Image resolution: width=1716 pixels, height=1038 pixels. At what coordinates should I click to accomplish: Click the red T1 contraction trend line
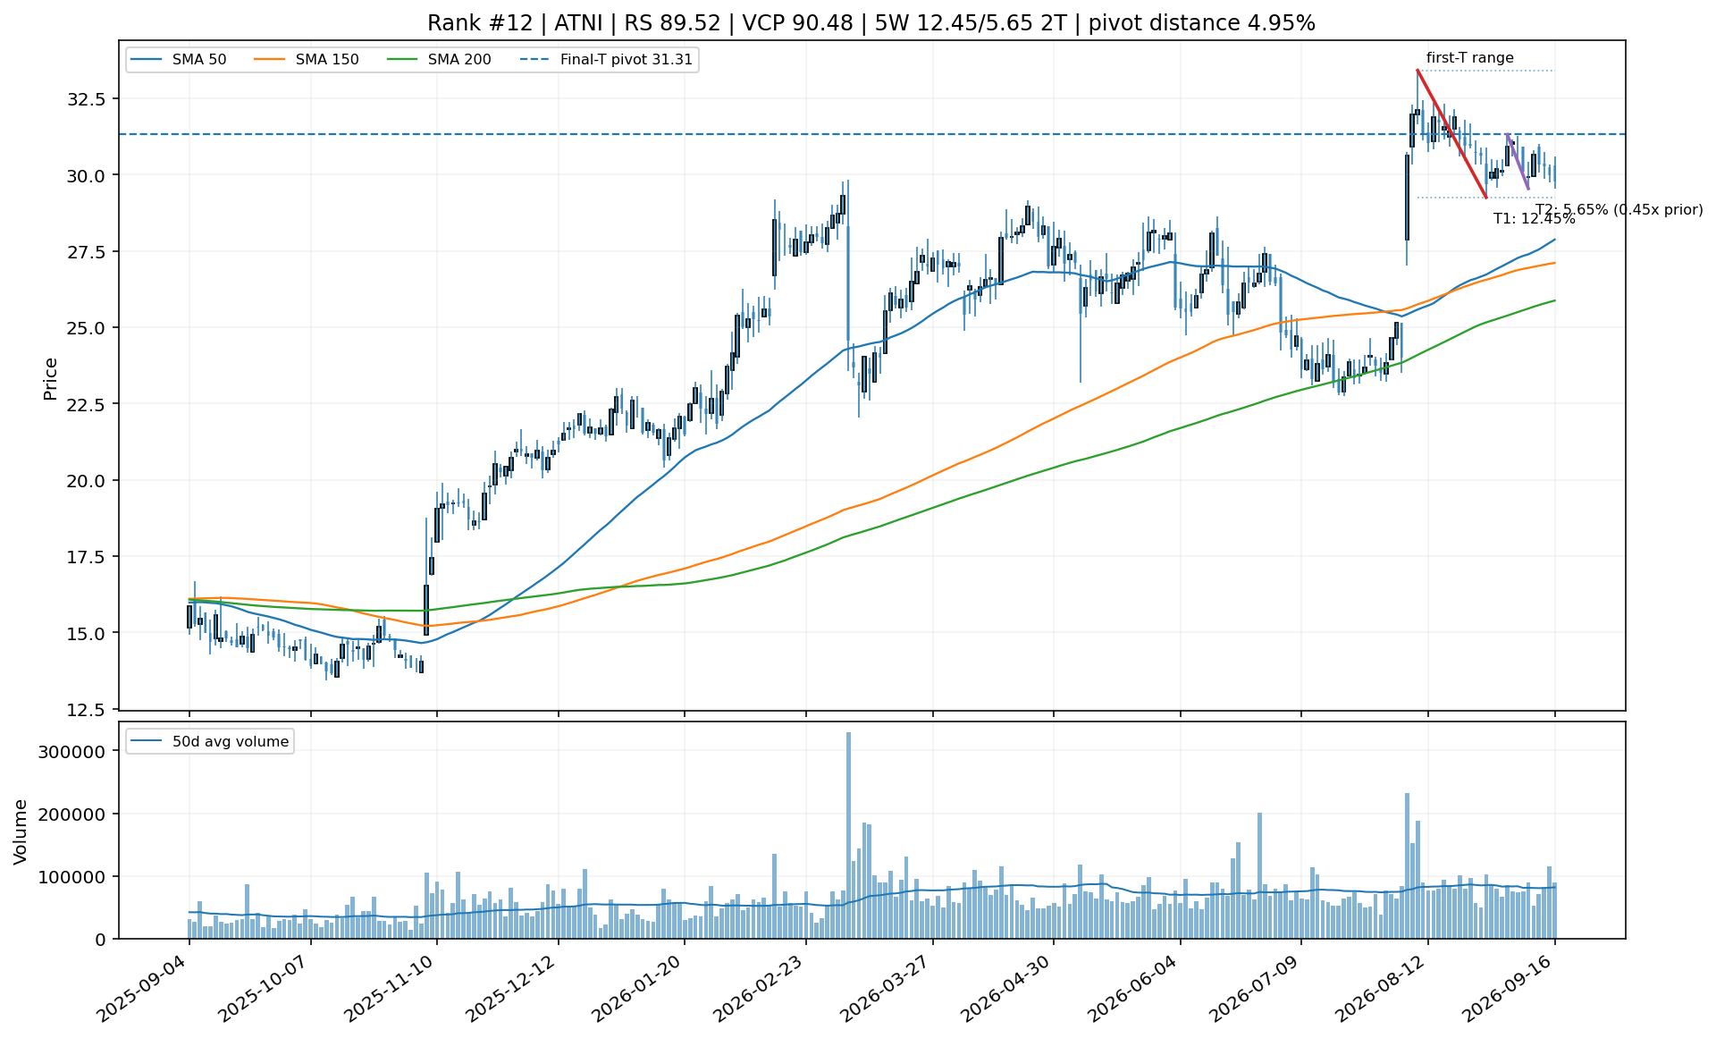[1451, 134]
